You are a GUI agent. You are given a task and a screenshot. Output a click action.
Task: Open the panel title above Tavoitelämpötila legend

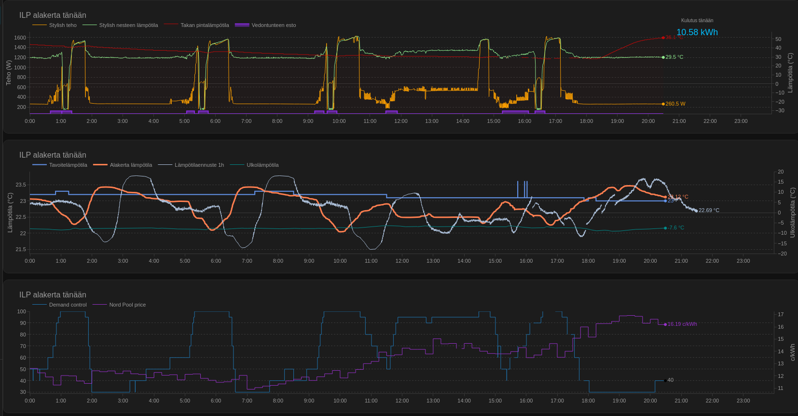point(53,155)
